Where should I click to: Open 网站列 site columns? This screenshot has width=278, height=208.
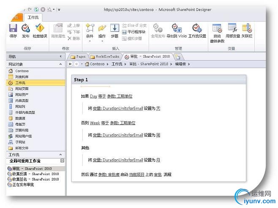[x=36, y=106]
